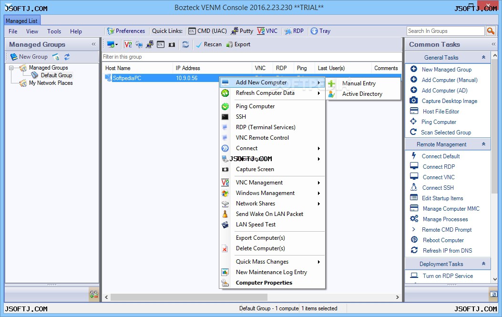Image resolution: width=502 pixels, height=317 pixels.
Task: Click the VNC icon in the computer list toolbar
Action: click(x=128, y=44)
